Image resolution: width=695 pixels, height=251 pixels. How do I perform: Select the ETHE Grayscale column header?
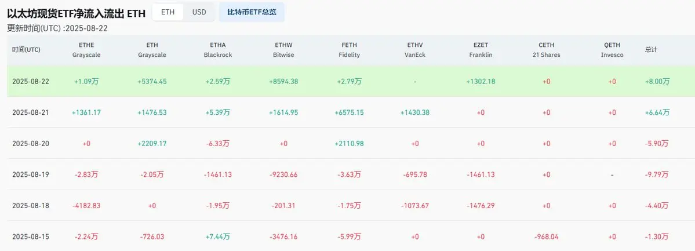86,50
